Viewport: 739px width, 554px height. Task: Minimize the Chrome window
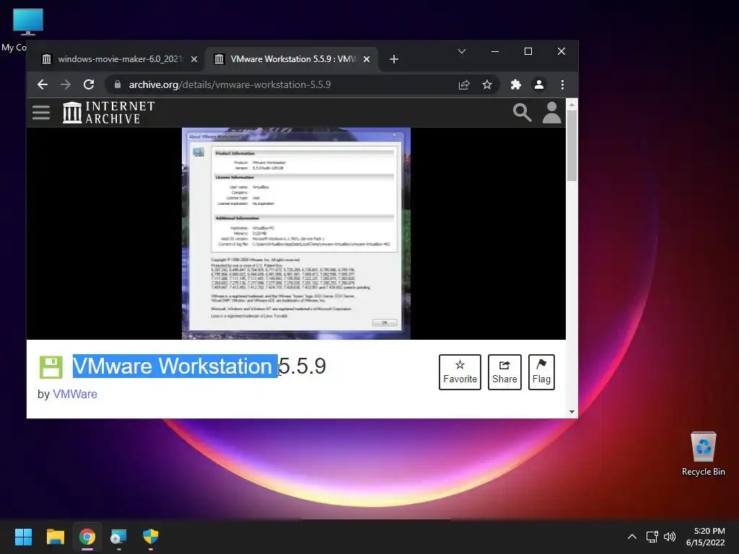tap(495, 51)
